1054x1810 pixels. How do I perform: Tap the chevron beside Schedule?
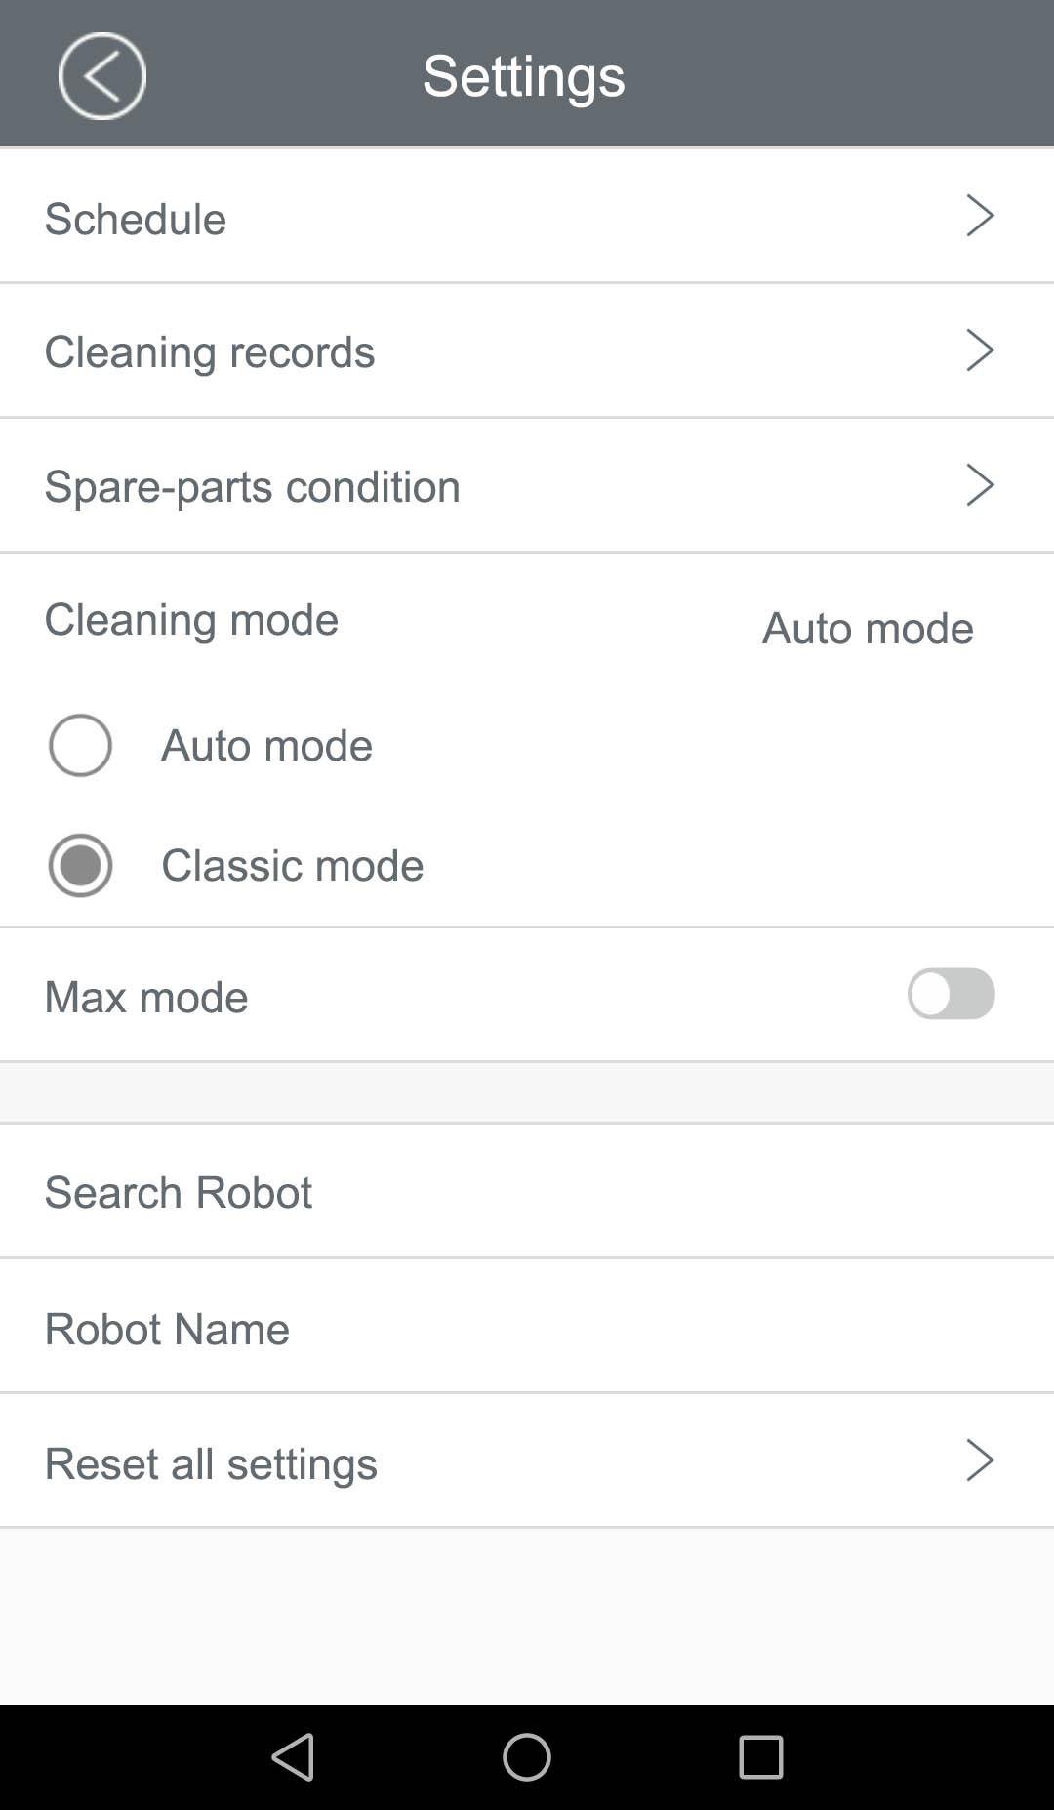(979, 216)
